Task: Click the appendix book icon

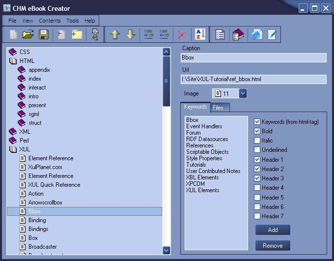Action: click(22, 69)
